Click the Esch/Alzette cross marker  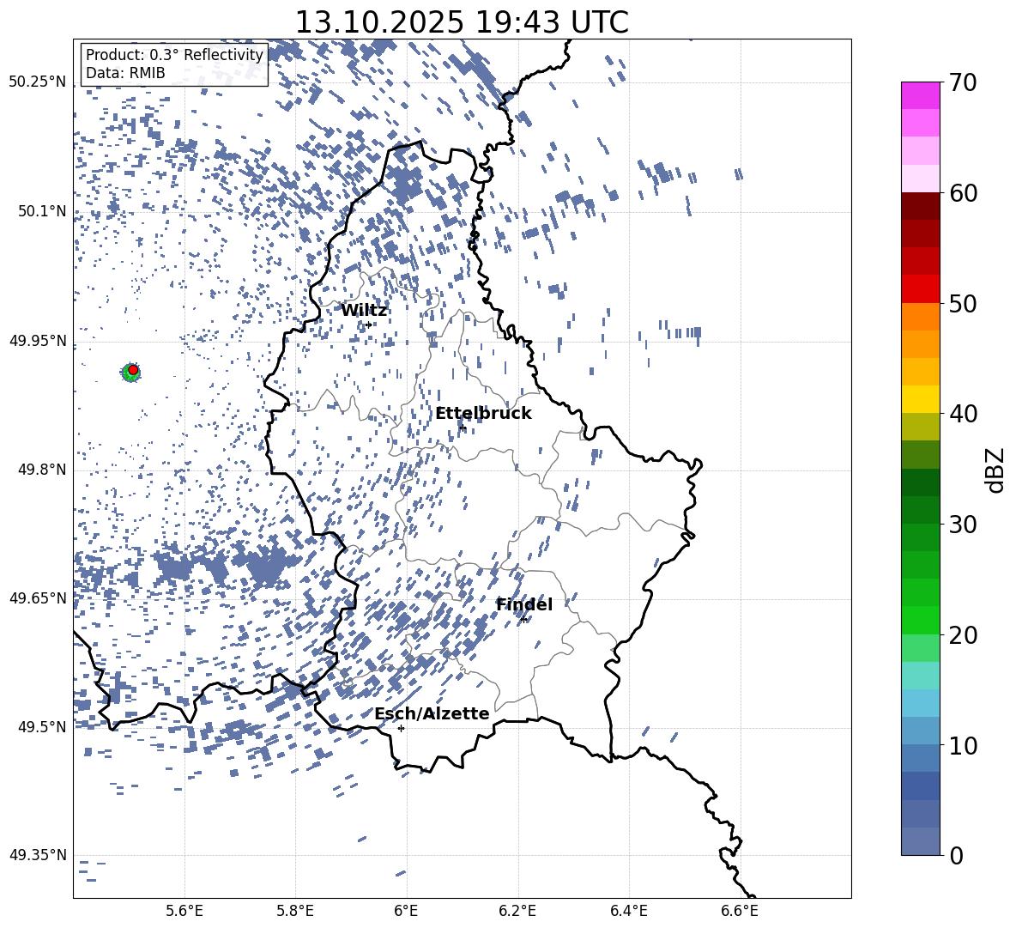(401, 728)
